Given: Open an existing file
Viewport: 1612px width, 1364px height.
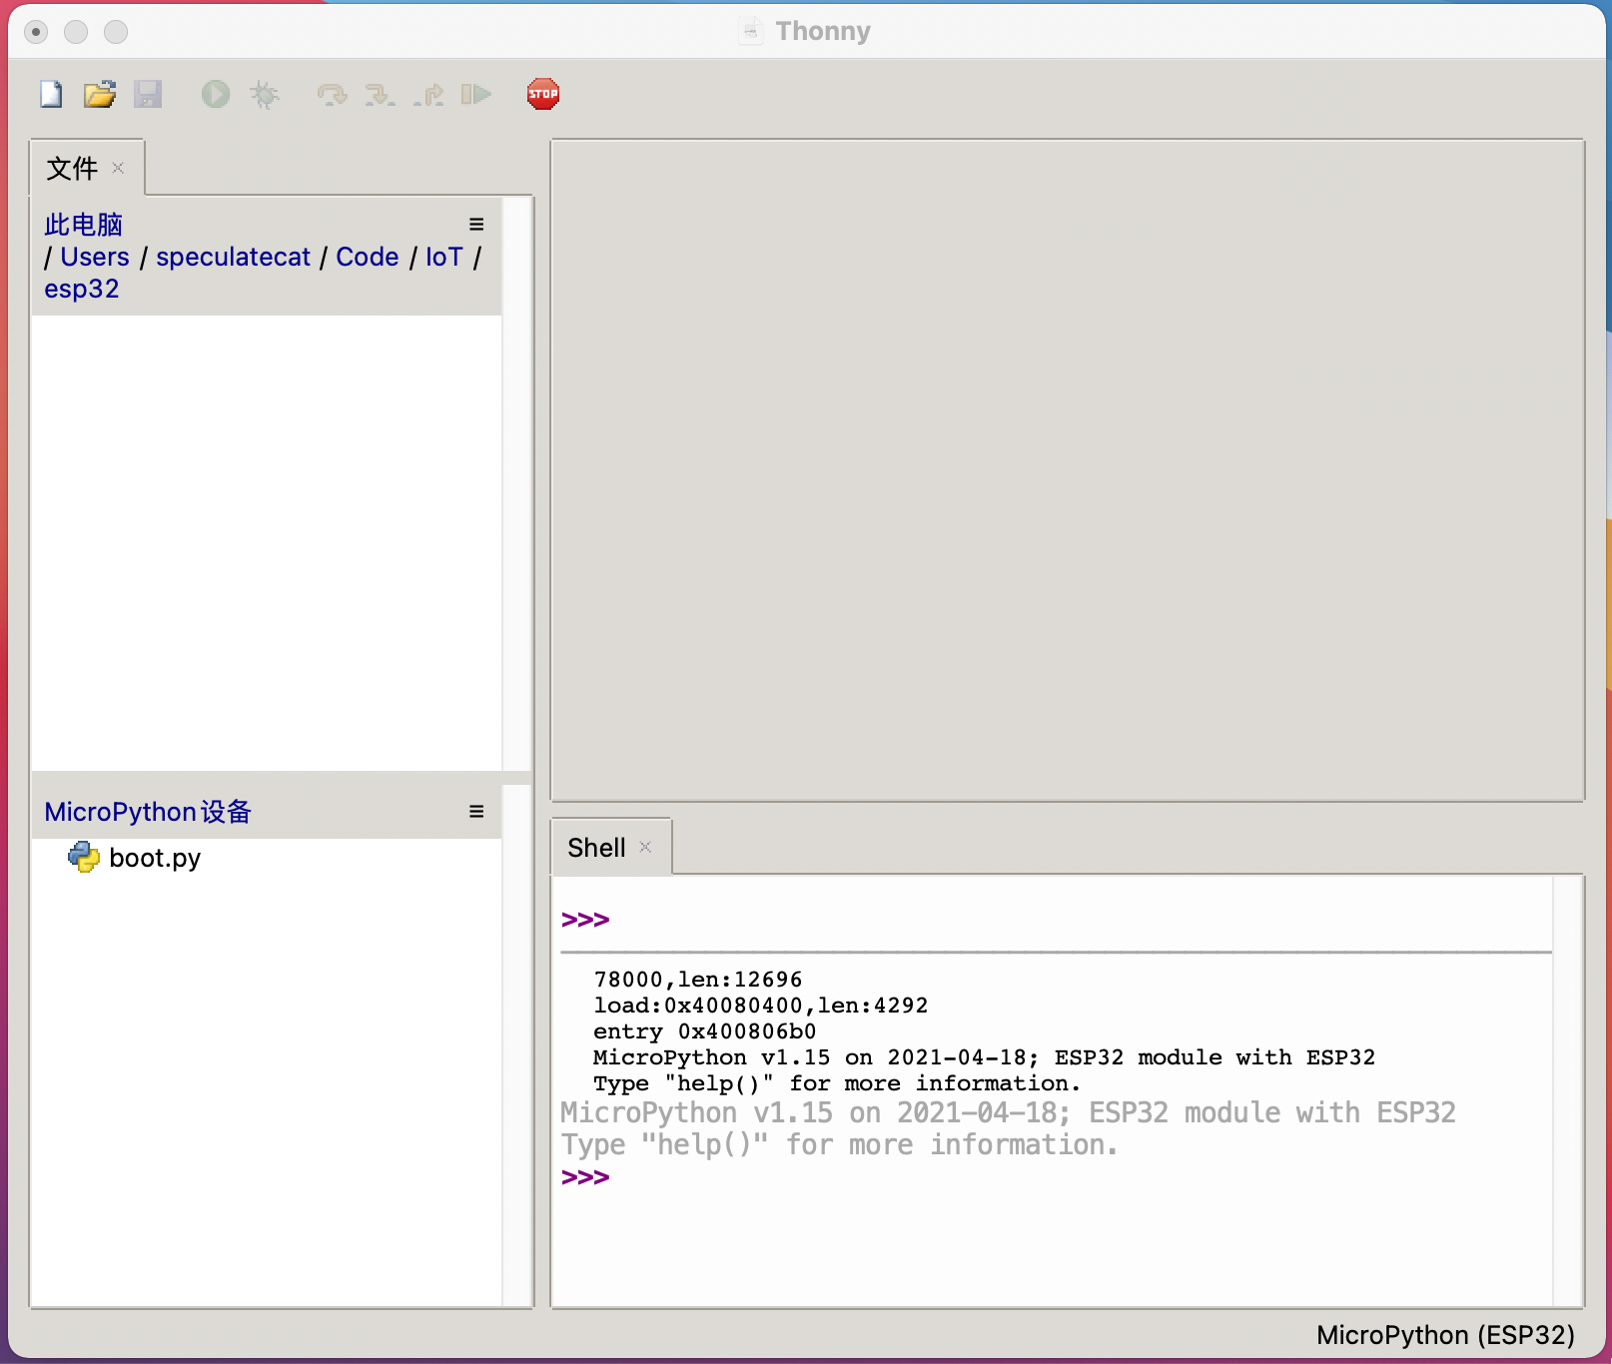Looking at the screenshot, I should [x=99, y=93].
